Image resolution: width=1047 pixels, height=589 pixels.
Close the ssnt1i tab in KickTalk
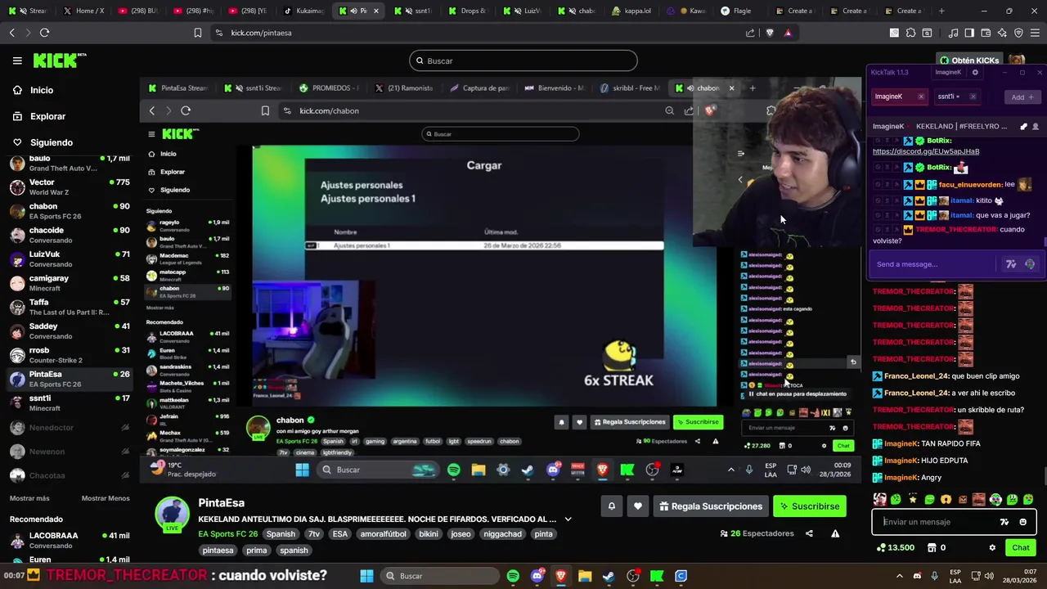pyautogui.click(x=973, y=97)
